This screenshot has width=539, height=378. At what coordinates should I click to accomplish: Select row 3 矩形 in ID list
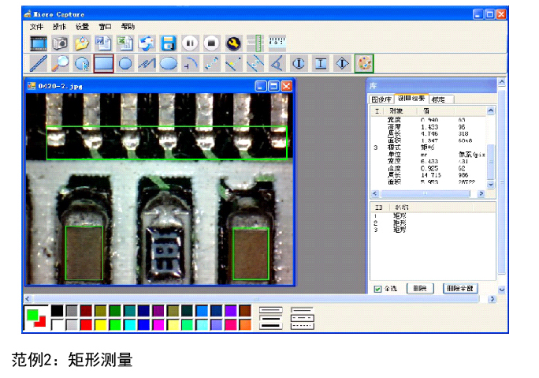click(x=433, y=230)
